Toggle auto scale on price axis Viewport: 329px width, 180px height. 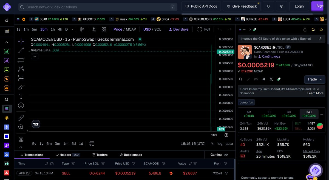[229, 144]
